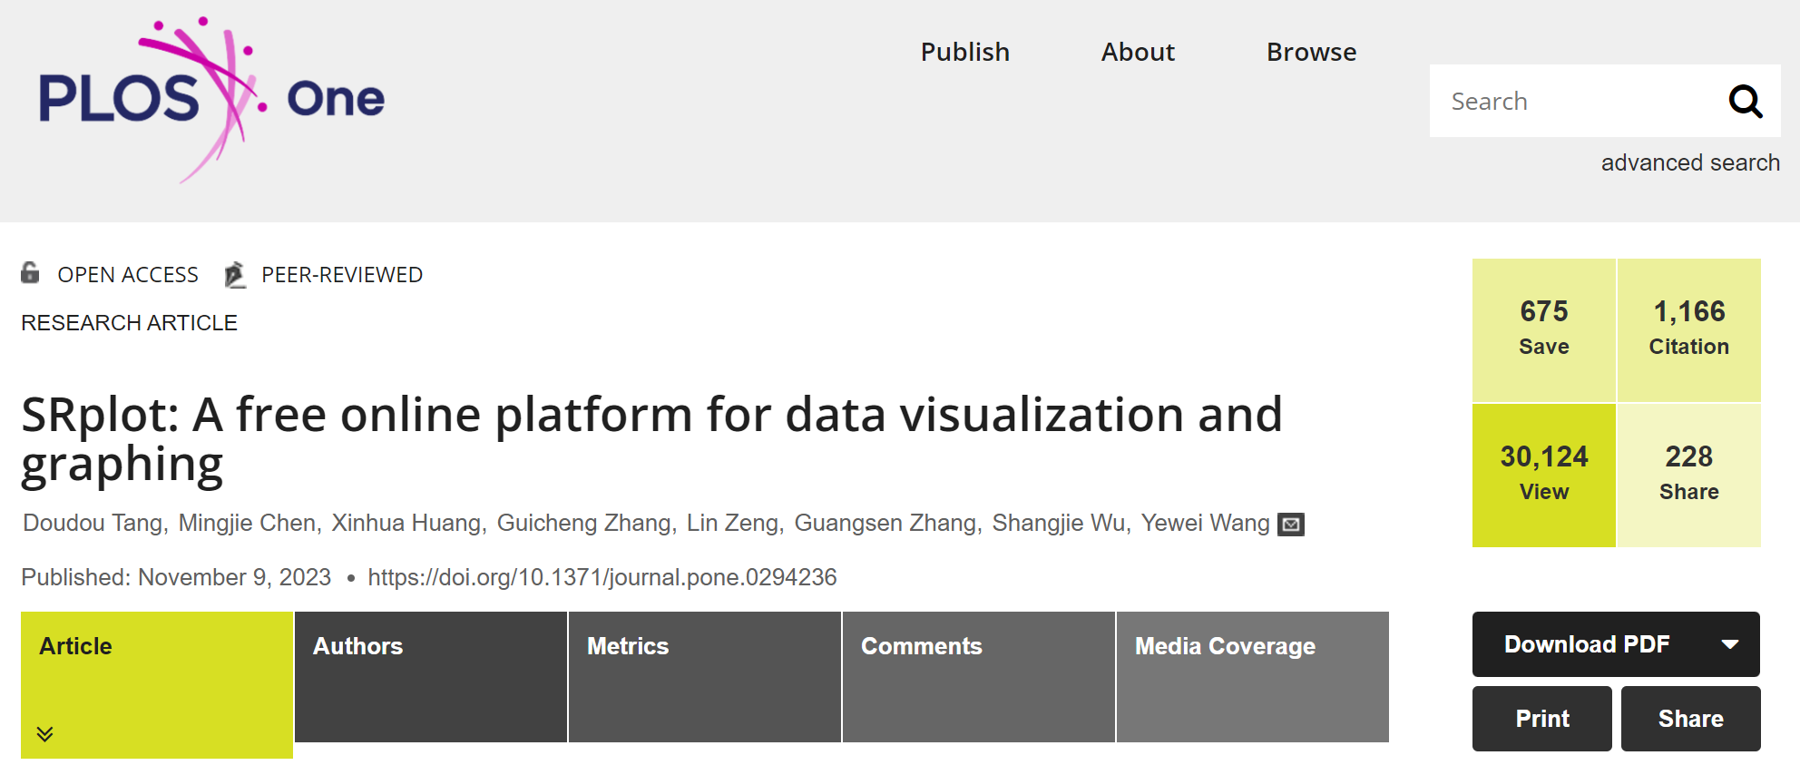
Task: Click the double chevron under Article tab
Action: [x=44, y=733]
